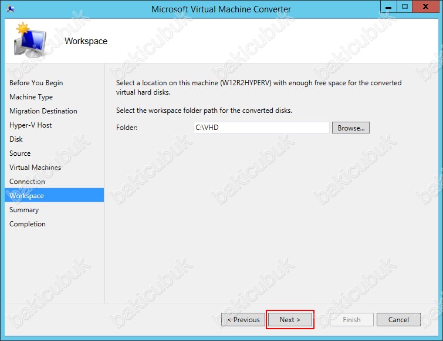Open the Machine Type step
Viewport: 443px width, 341px height.
pyautogui.click(x=31, y=97)
